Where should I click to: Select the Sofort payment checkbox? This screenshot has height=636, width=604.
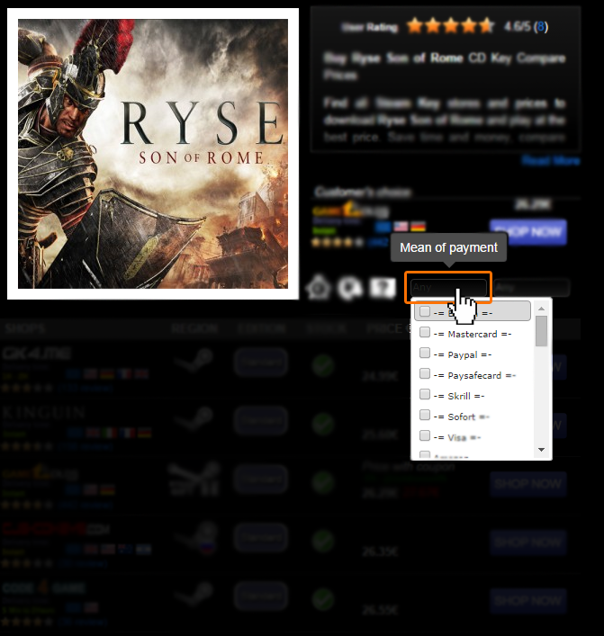425,415
